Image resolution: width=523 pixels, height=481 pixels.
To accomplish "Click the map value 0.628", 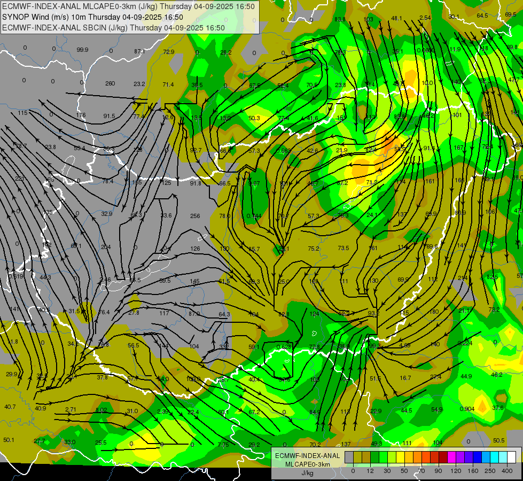I will [284, 347].
